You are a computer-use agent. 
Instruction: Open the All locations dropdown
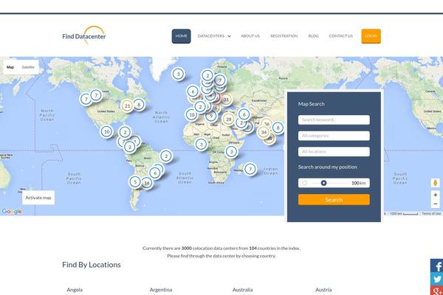[334, 152]
